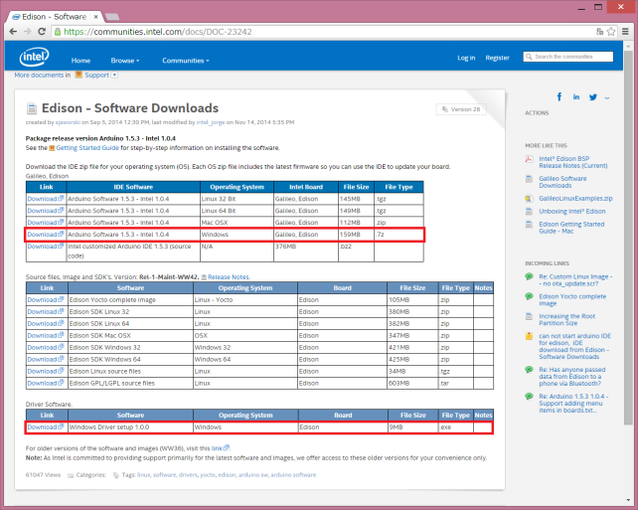Reload the page with refresh icon
Image resolution: width=638 pixels, height=510 pixels.
tap(41, 32)
